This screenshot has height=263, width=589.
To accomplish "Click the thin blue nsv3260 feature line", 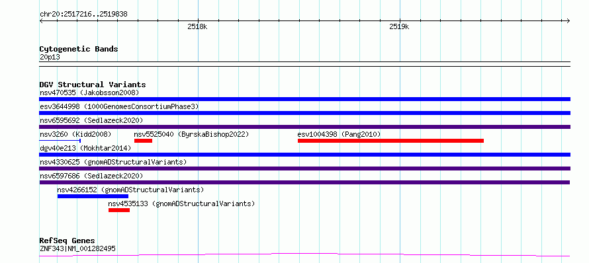I will [60, 141].
